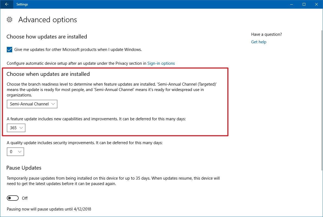The height and width of the screenshot is (217, 323).
Task: Click the Get help link
Action: tap(259, 42)
